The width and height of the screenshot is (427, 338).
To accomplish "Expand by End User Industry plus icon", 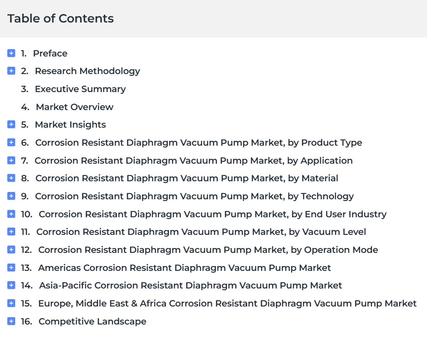I will [11, 214].
